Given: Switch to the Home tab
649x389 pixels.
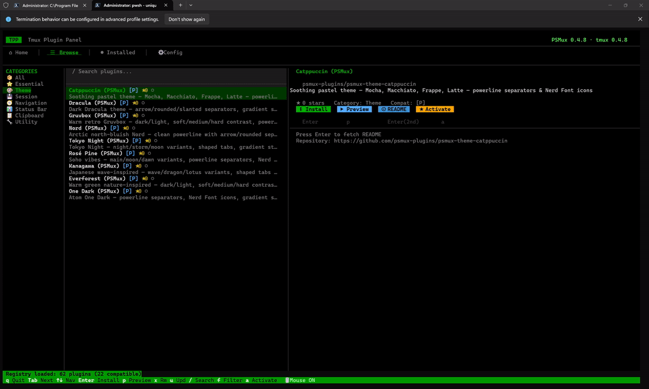Looking at the screenshot, I should pyautogui.click(x=19, y=52).
